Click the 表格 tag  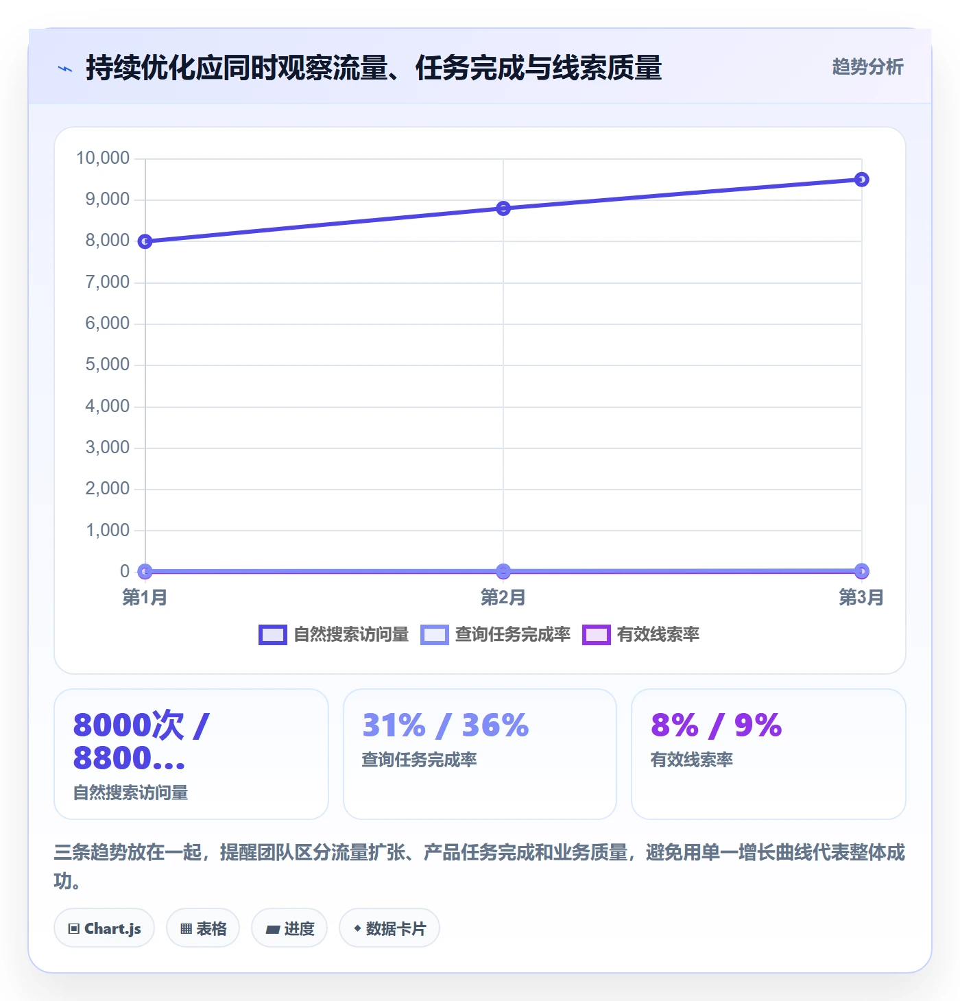coord(203,928)
